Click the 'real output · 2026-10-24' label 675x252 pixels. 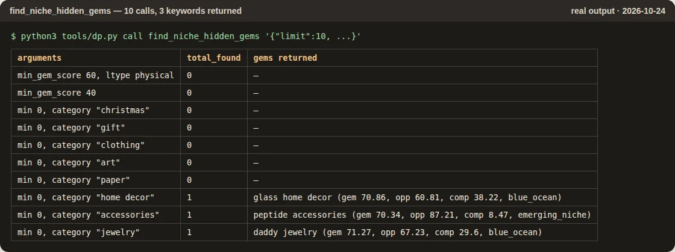(x=618, y=11)
